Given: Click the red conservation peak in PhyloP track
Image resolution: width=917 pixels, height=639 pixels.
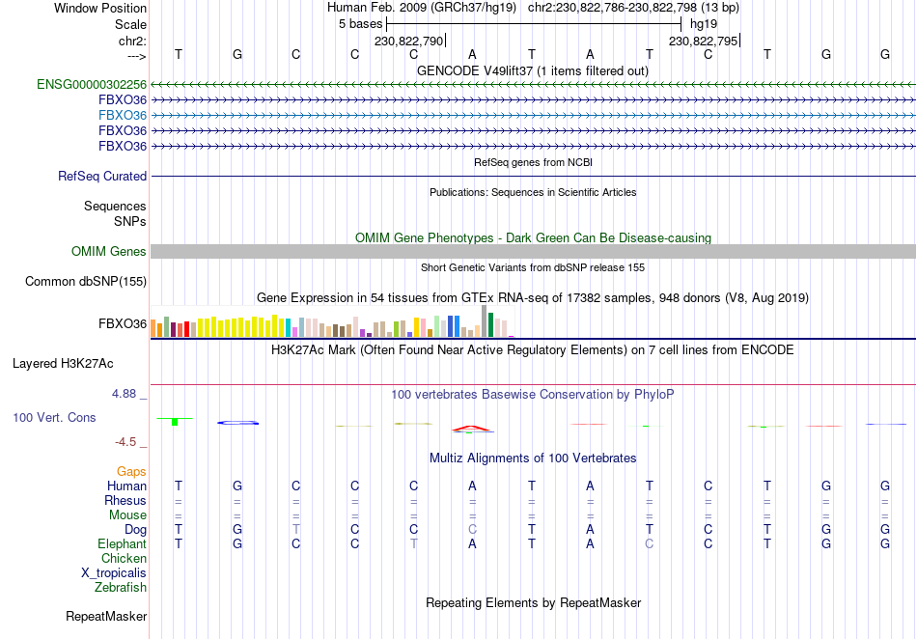Looking at the screenshot, I should point(472,429).
